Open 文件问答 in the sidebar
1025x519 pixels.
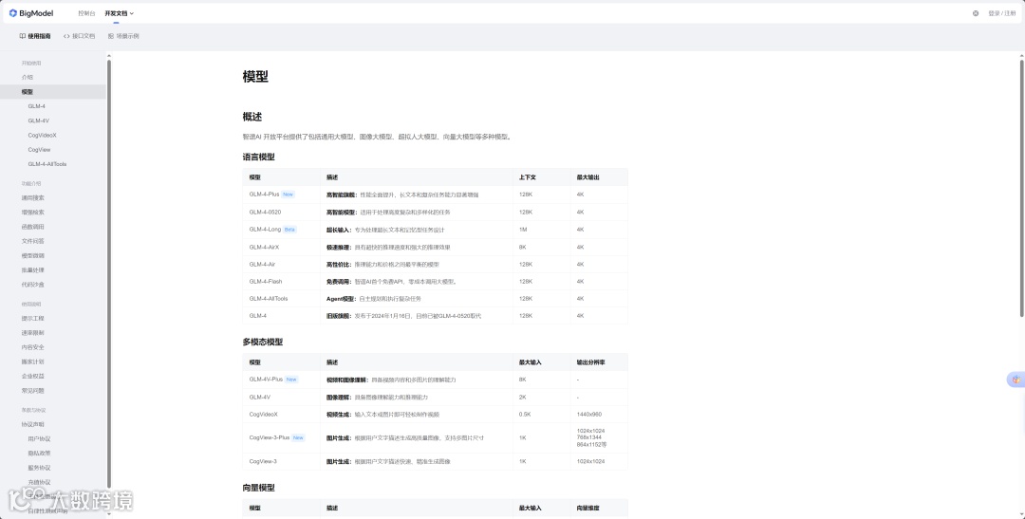[32, 241]
